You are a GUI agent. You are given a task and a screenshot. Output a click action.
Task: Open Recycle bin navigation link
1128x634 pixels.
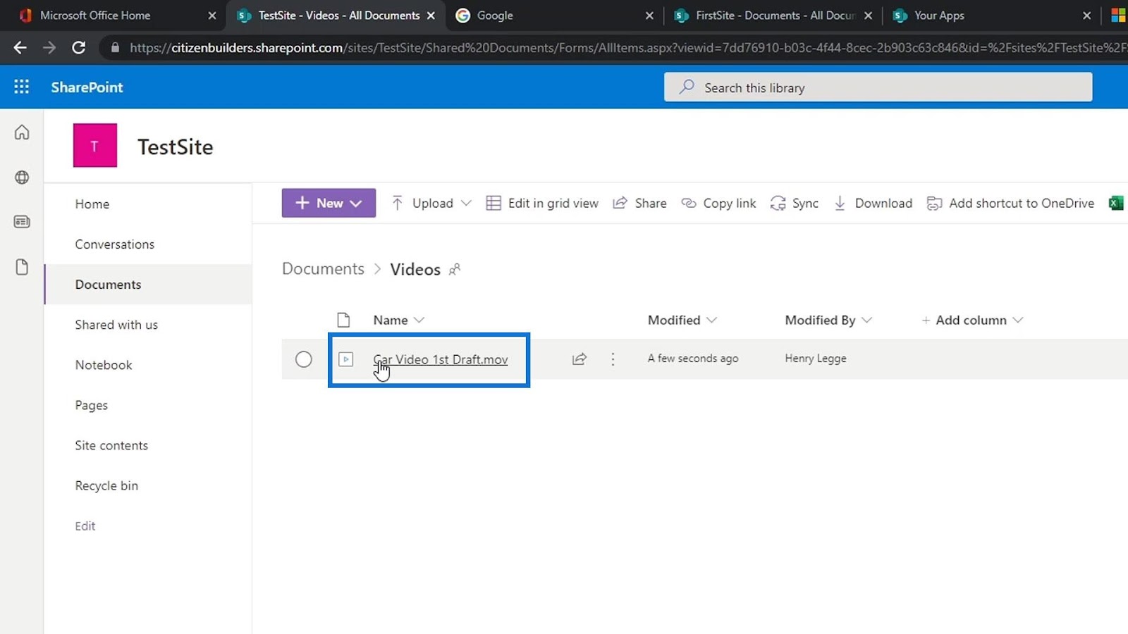coord(106,485)
